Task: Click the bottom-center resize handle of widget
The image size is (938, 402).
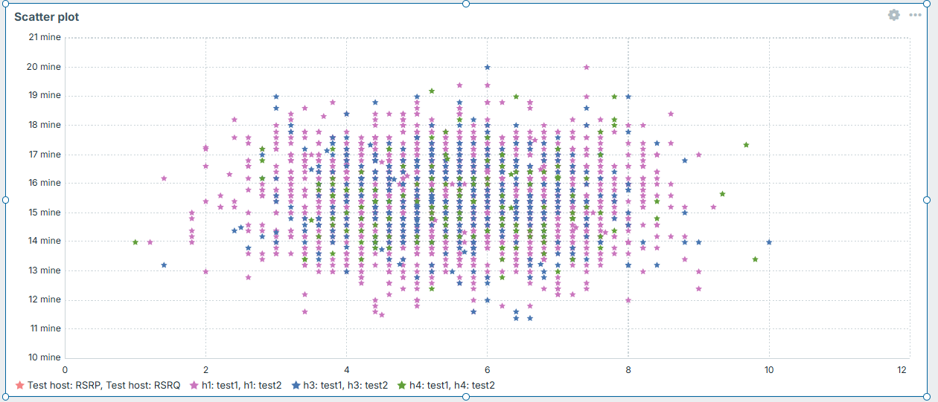Action: (466, 397)
